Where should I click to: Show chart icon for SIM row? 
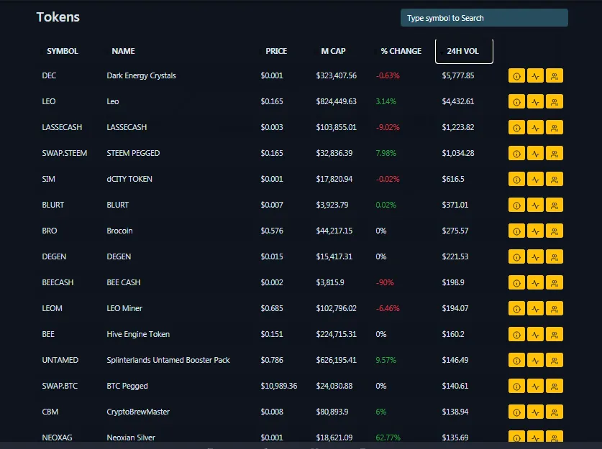click(535, 179)
